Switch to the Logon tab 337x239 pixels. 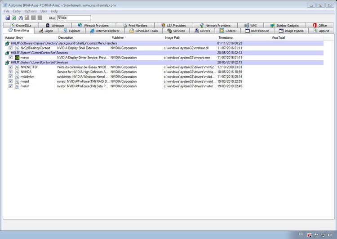coord(46,31)
